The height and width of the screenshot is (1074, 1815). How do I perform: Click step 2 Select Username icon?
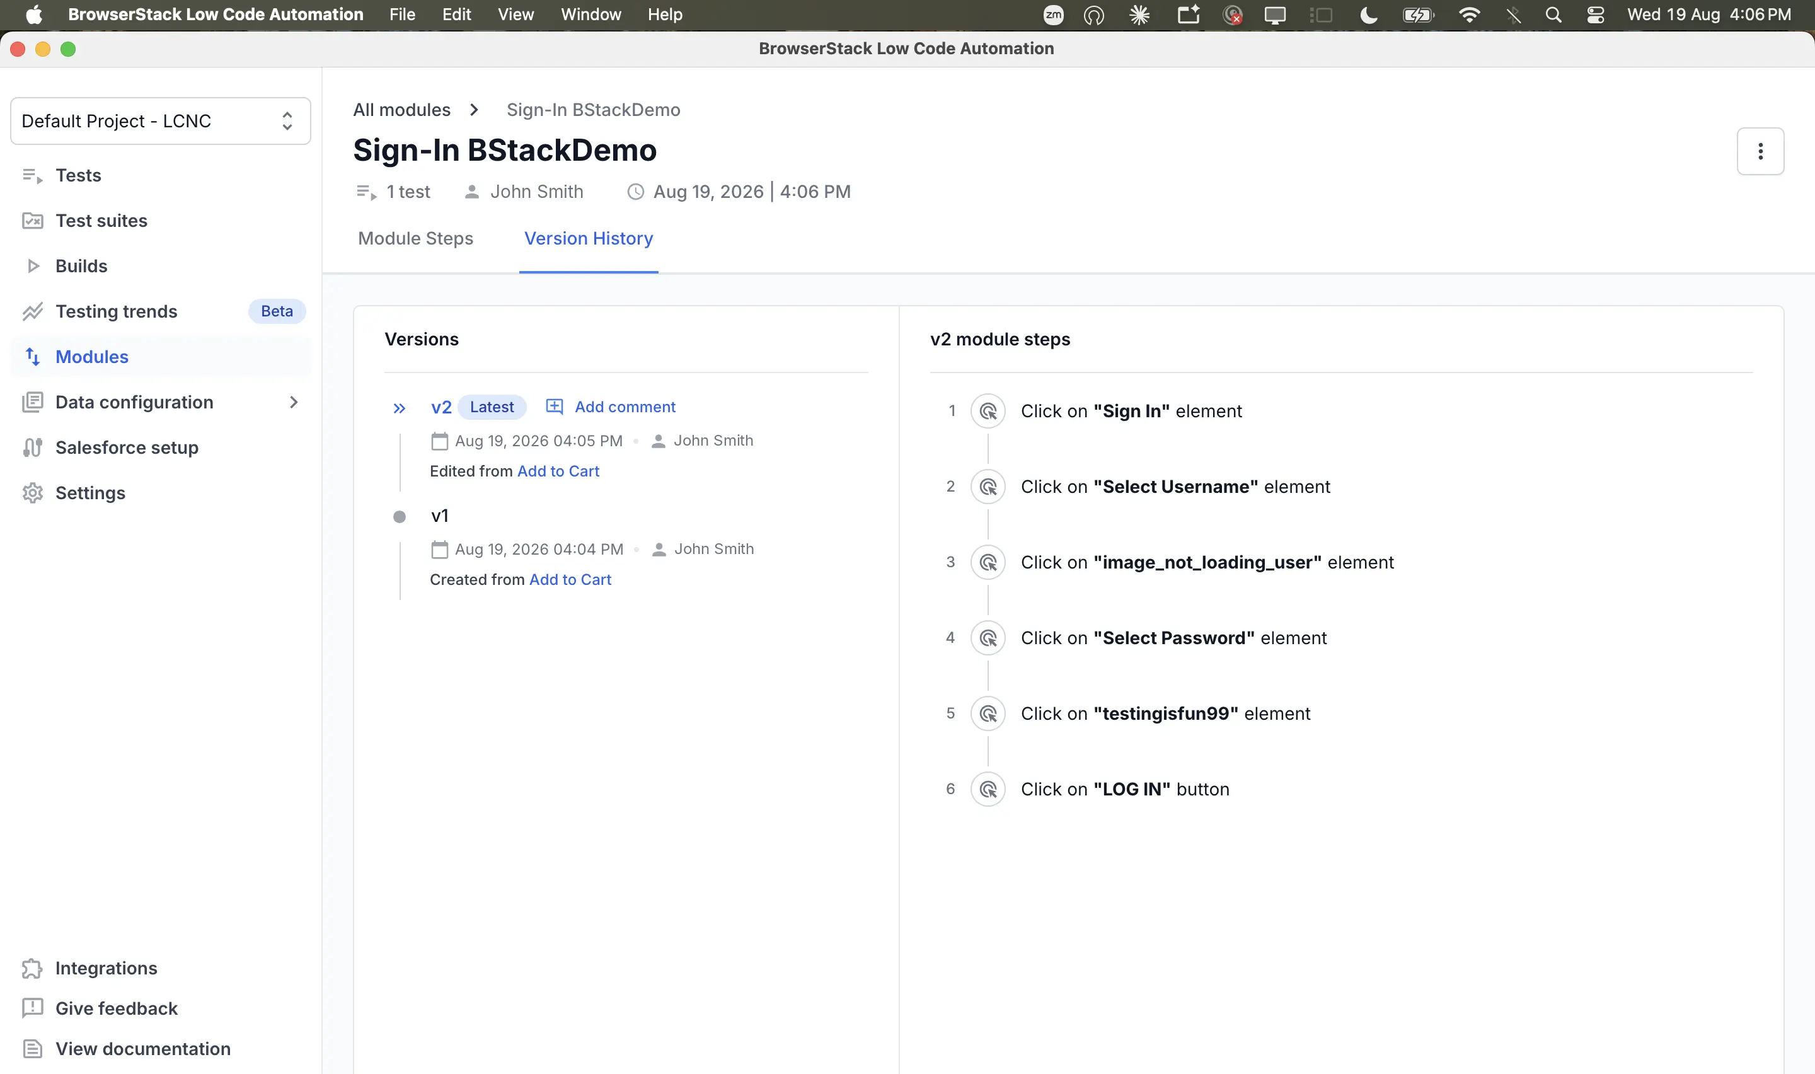988,487
